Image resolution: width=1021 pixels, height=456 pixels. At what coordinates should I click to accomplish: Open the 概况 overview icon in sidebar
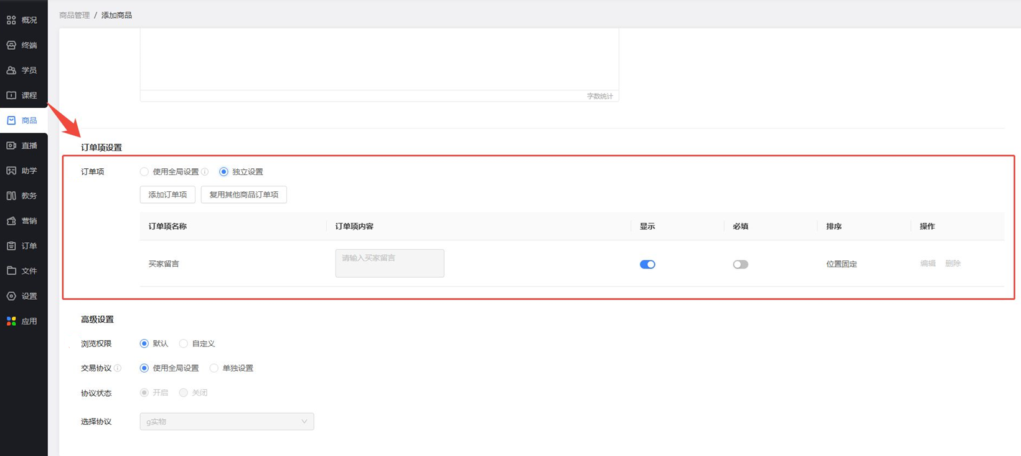click(11, 20)
